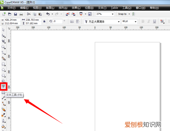Viewport: 170px width, 131px height.
Task: Open the 位图(B) menu
Action: (89, 8)
